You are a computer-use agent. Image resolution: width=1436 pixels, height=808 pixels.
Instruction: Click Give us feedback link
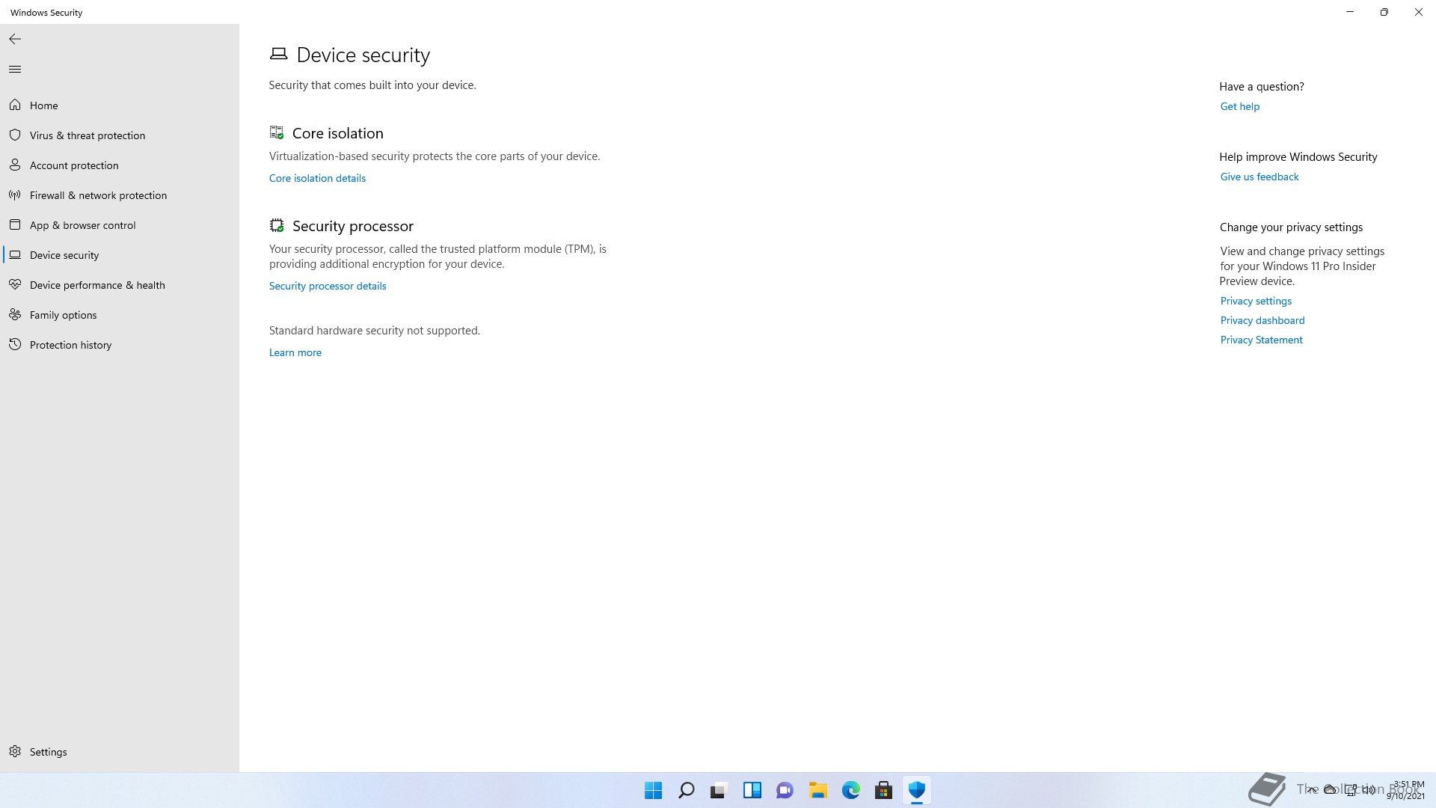point(1259,177)
